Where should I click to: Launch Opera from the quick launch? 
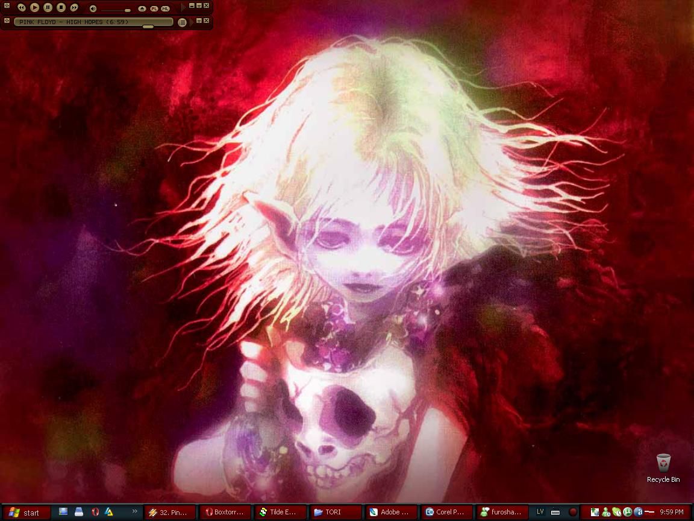point(95,512)
